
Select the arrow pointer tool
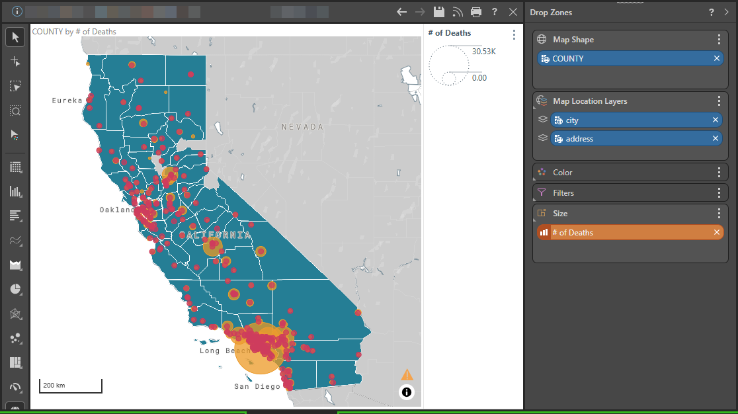pyautogui.click(x=15, y=36)
